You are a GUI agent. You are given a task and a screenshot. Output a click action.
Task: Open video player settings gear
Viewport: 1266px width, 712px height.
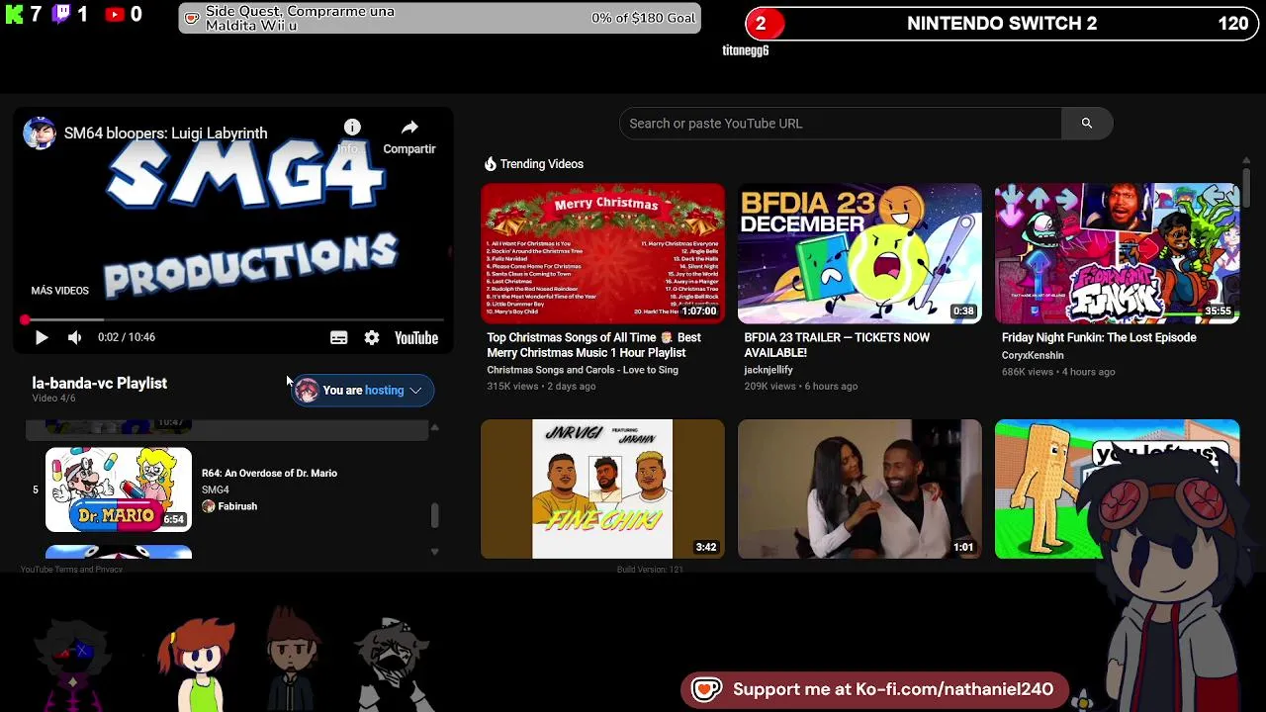[372, 338]
